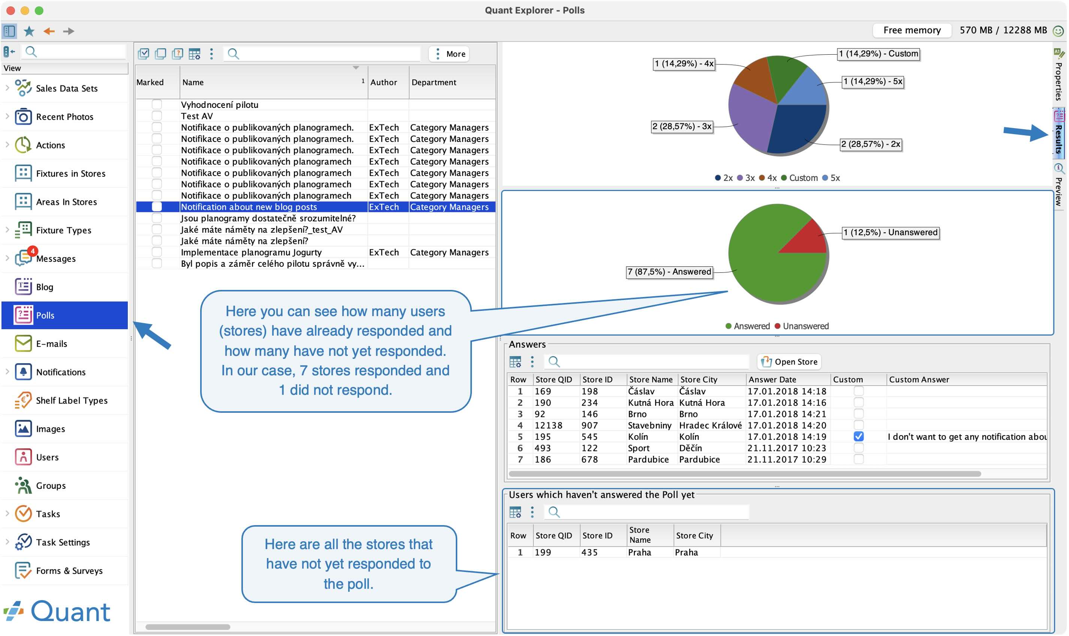Open Shelf Label Types view

[x=65, y=400]
